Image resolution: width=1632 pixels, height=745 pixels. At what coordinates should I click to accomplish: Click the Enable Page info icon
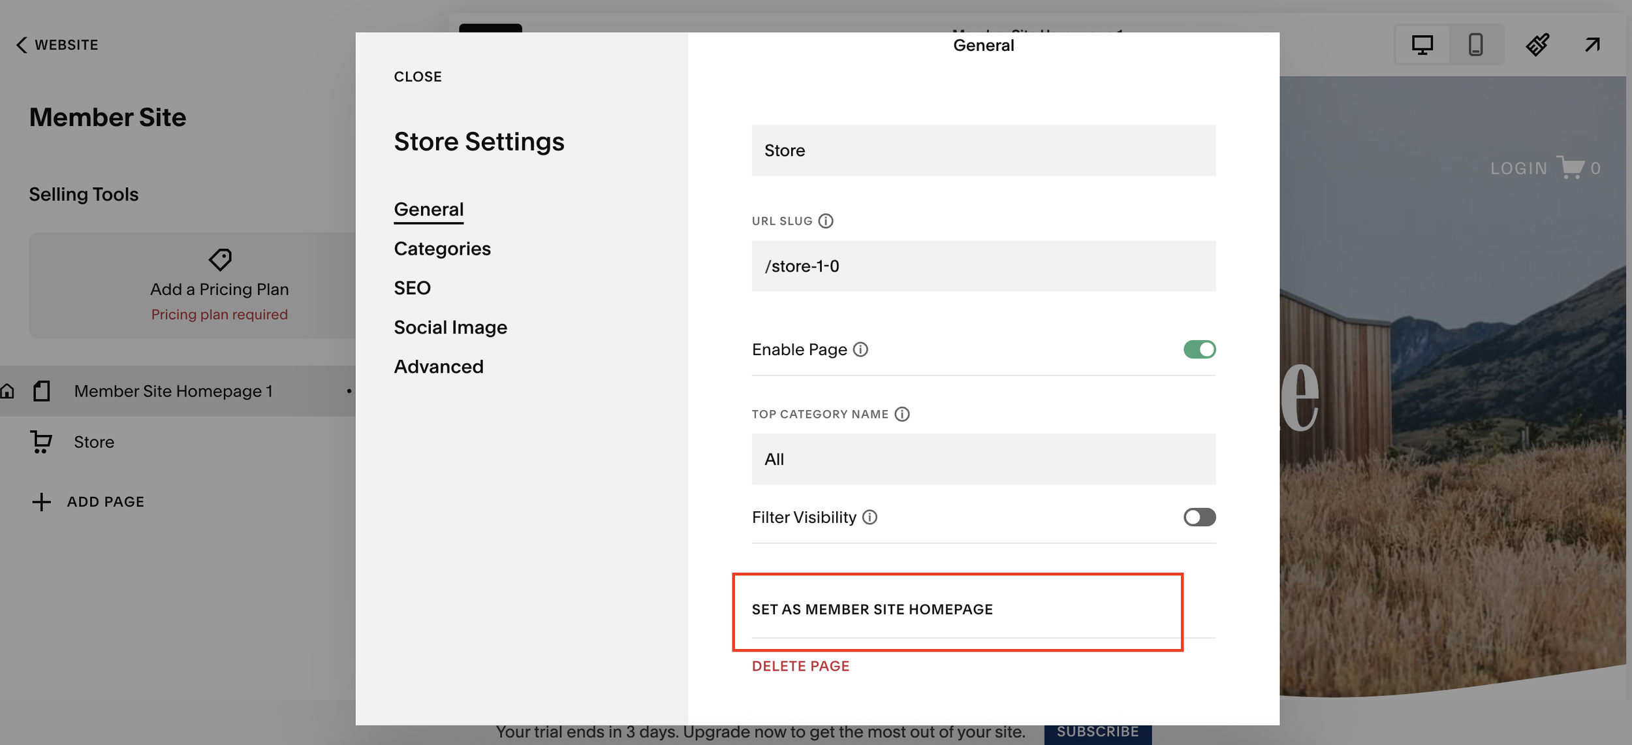point(860,349)
